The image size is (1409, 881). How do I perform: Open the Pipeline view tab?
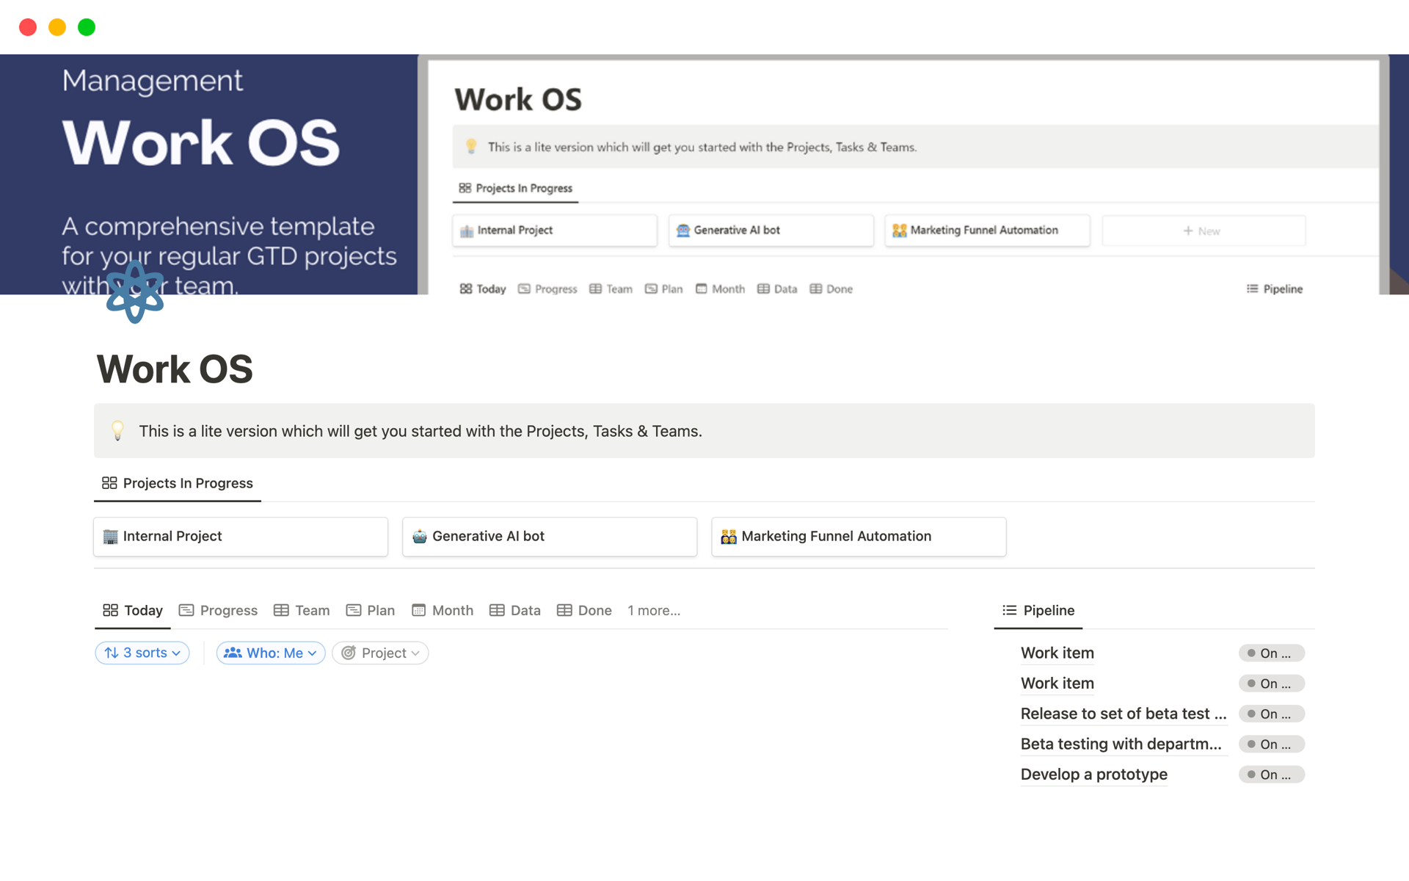click(x=1038, y=610)
